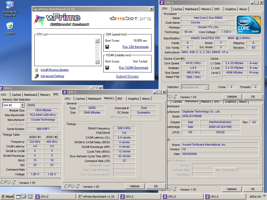The width and height of the screenshot is (267, 200).
Task: Select the Mainboard tab in CPU-Z Memory window
Action: coord(94,99)
